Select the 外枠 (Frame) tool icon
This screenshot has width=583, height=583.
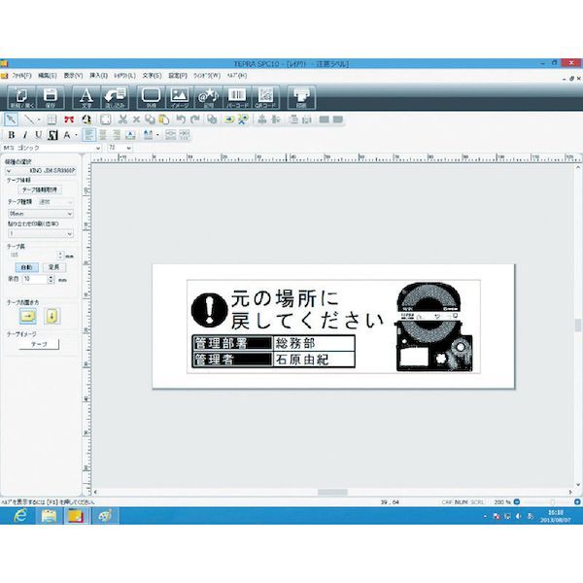[150, 96]
